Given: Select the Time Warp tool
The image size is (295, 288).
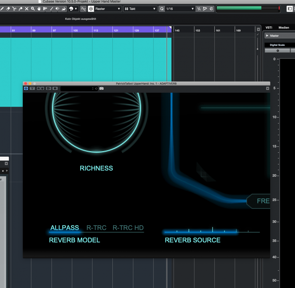Looking at the screenshot, I should [45, 9].
